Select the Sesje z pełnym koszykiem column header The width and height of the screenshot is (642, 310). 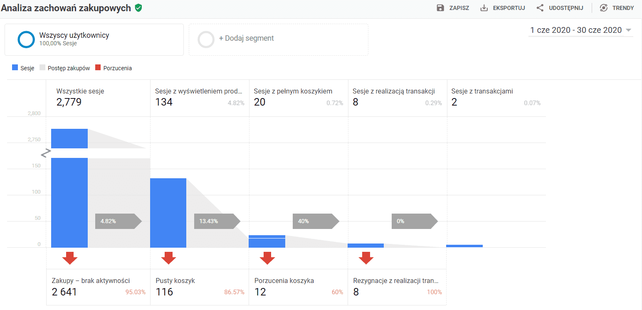298,97
